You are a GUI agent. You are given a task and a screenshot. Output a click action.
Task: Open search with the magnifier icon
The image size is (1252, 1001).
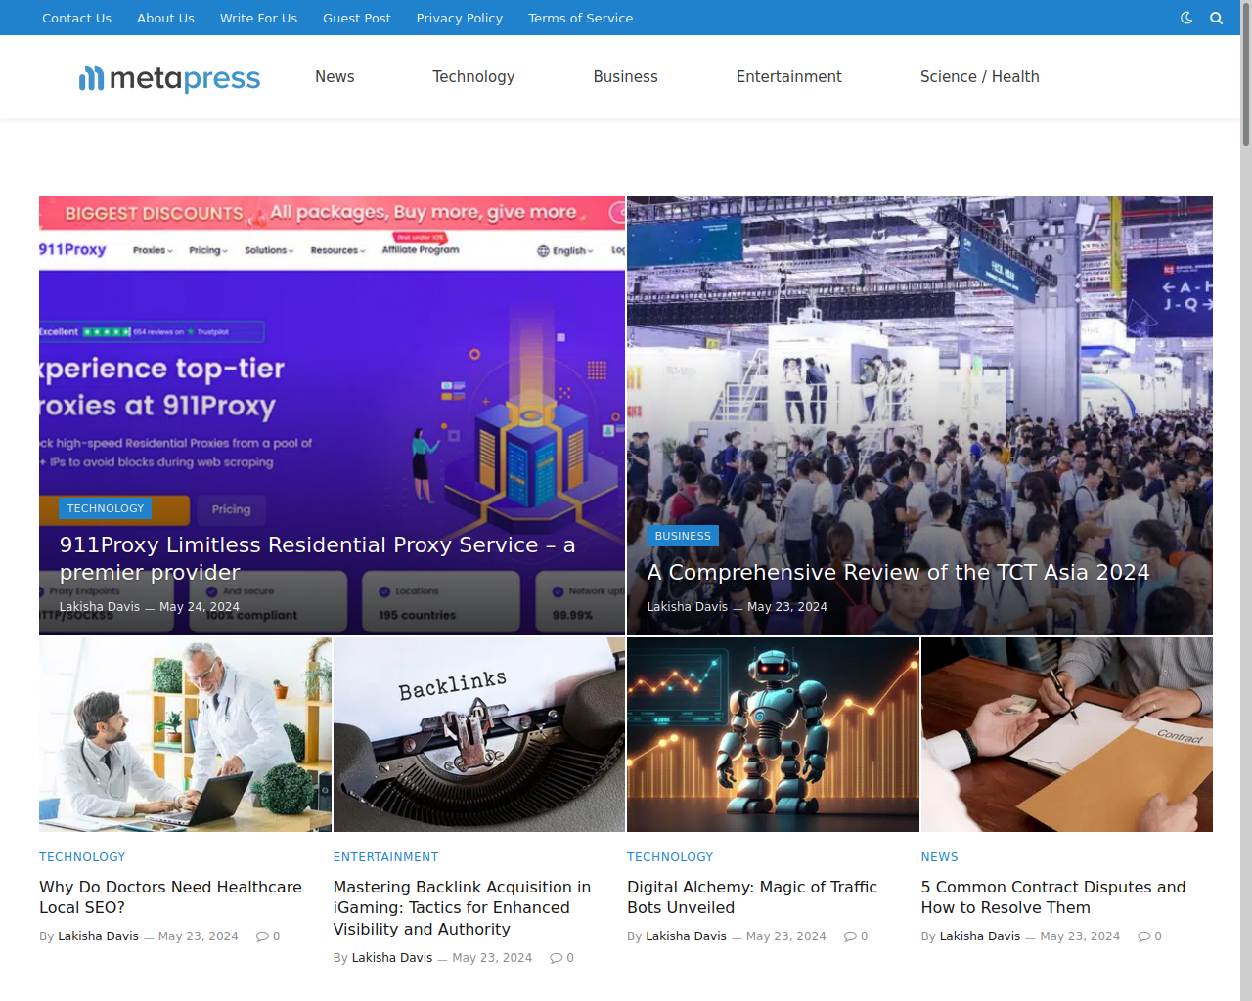1217,18
